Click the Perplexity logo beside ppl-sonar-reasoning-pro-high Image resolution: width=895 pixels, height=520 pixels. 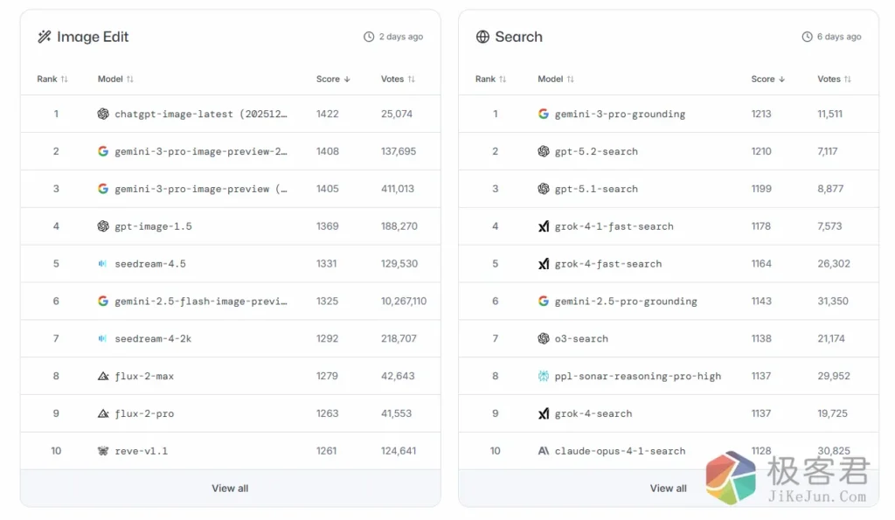coord(544,377)
